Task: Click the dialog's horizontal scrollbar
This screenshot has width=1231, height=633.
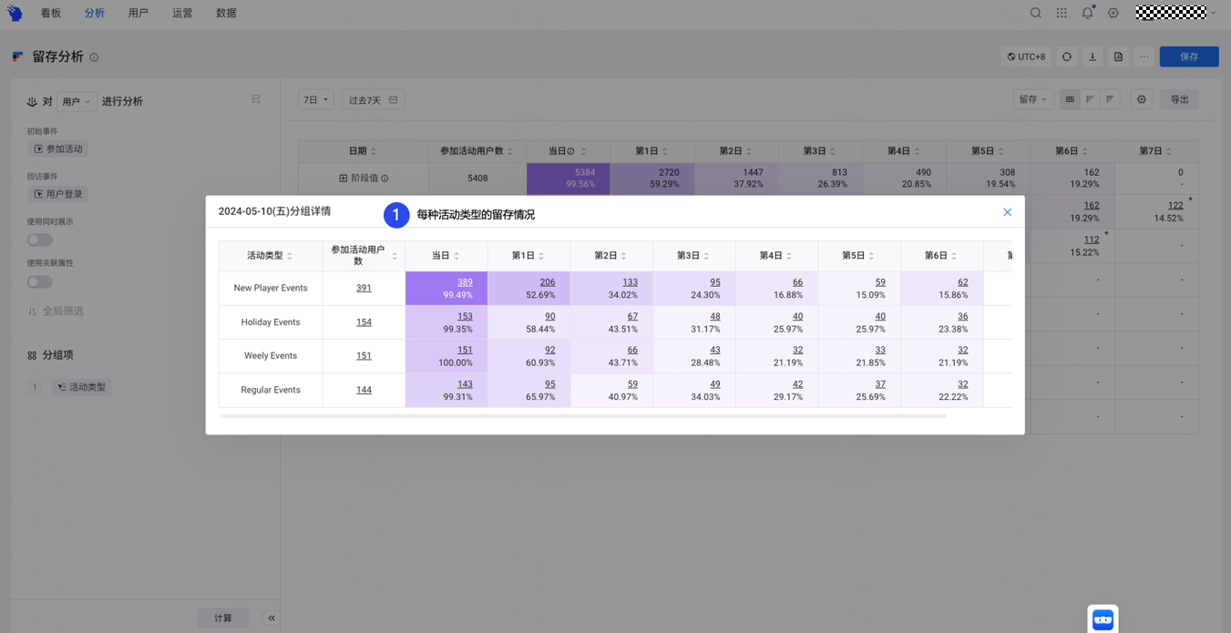Action: 583,416
